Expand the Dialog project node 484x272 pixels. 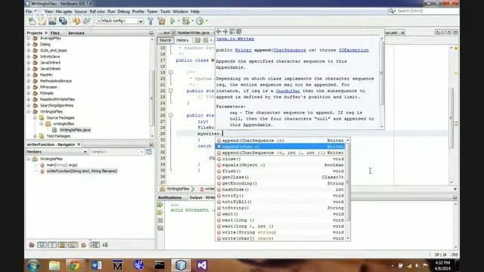tap(29, 45)
